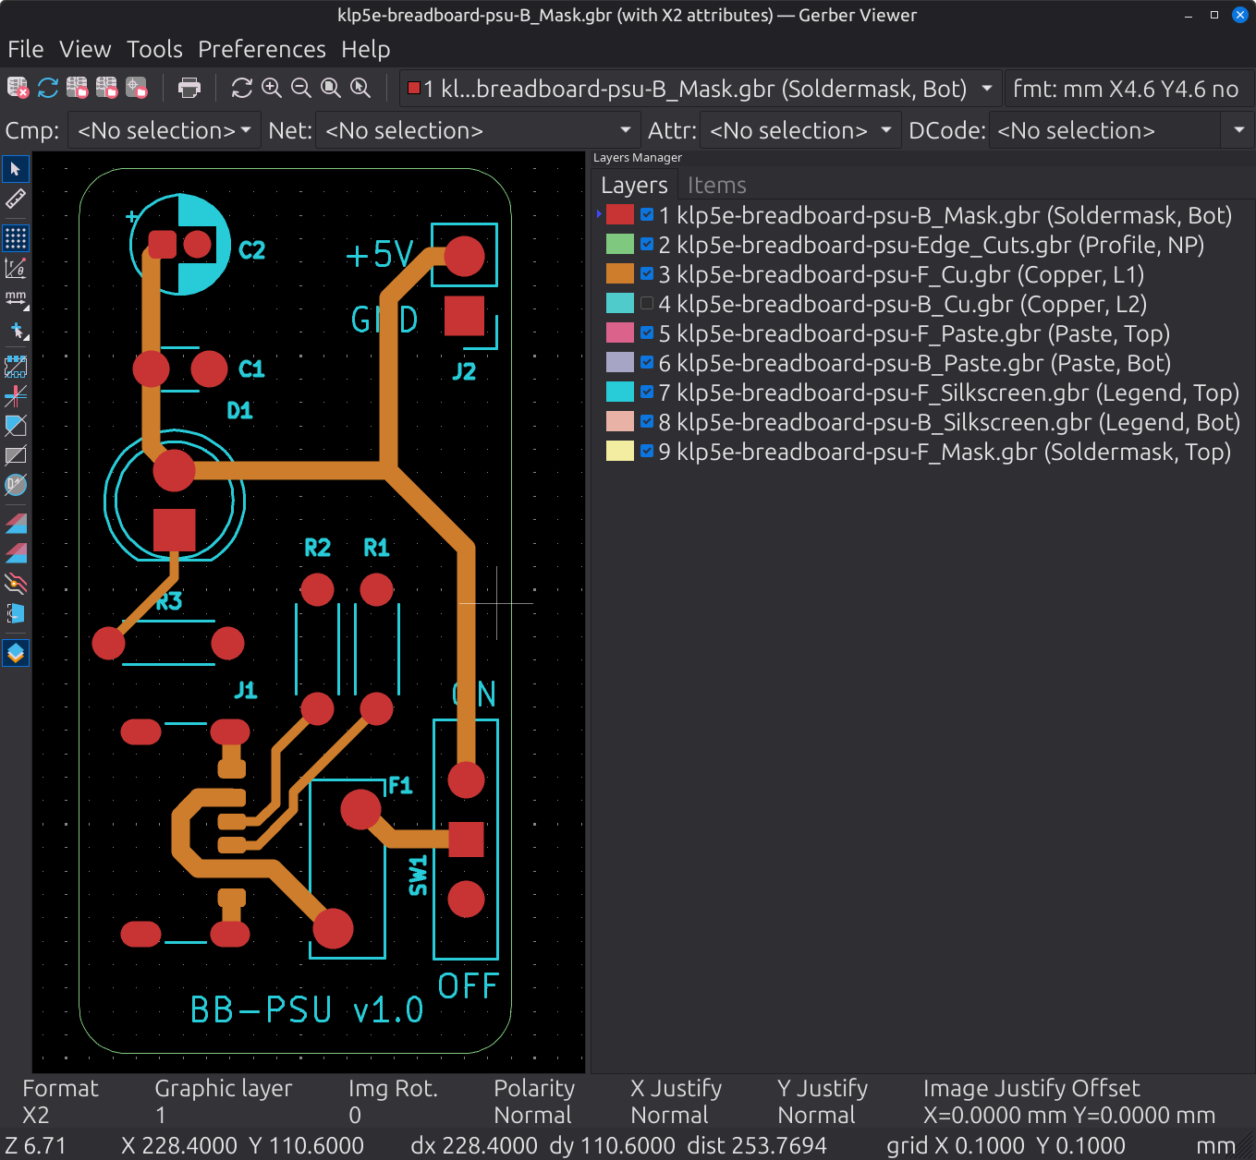Change cursor shape via crosshair icon
The width and height of the screenshot is (1256, 1160).
tap(16, 330)
